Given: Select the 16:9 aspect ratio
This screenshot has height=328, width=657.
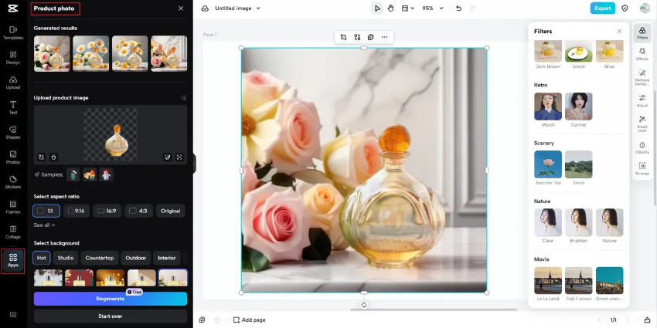Looking at the screenshot, I should (107, 211).
